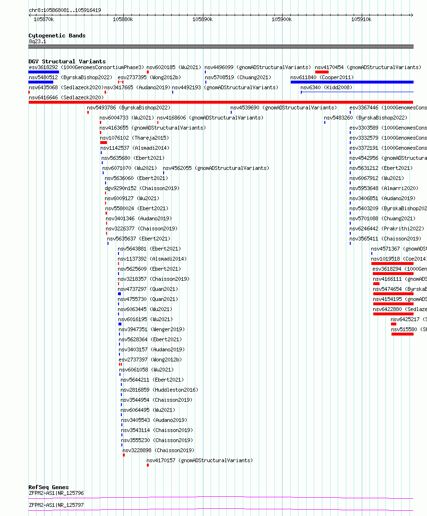Select nsv5635637 (Ebert2021) label
This screenshot has height=516, width=427.
pyautogui.click(x=139, y=239)
